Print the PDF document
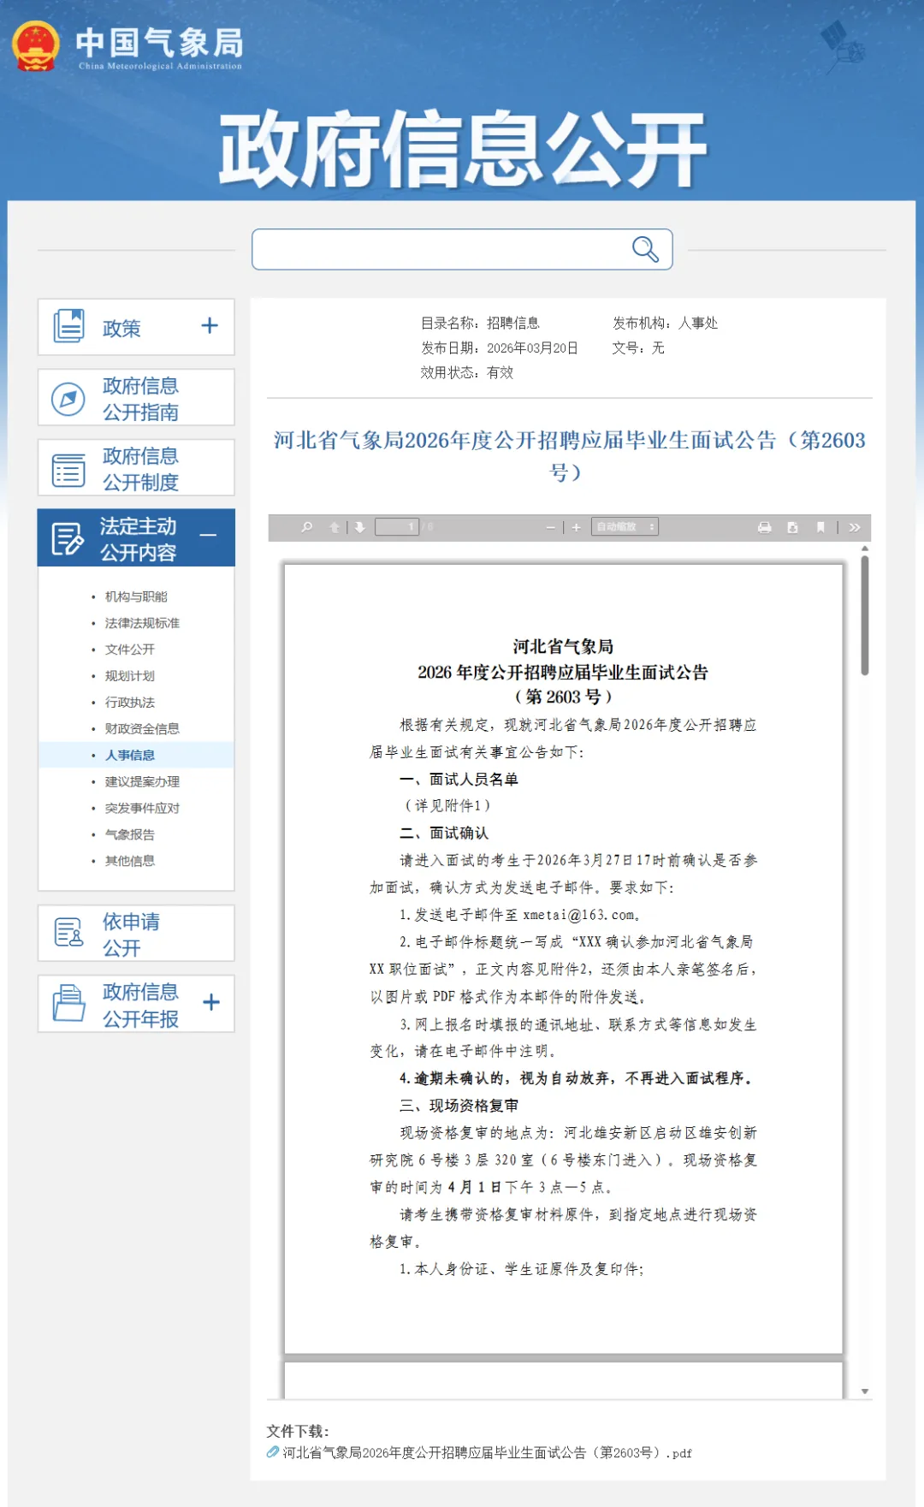 coord(765,527)
